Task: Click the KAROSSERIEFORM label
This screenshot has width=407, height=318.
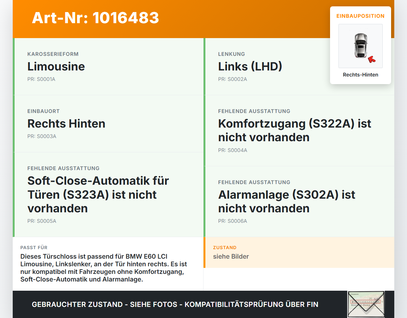Action: (x=53, y=54)
